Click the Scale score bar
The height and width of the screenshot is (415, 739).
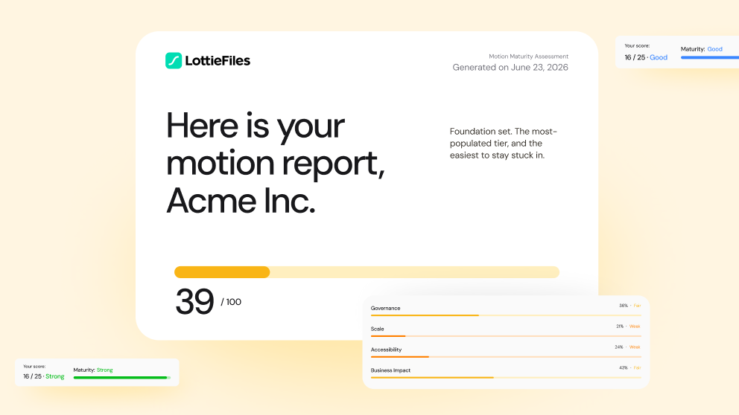506,336
